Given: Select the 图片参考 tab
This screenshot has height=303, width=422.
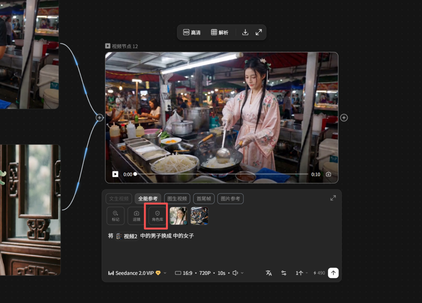Looking at the screenshot, I should [230, 199].
